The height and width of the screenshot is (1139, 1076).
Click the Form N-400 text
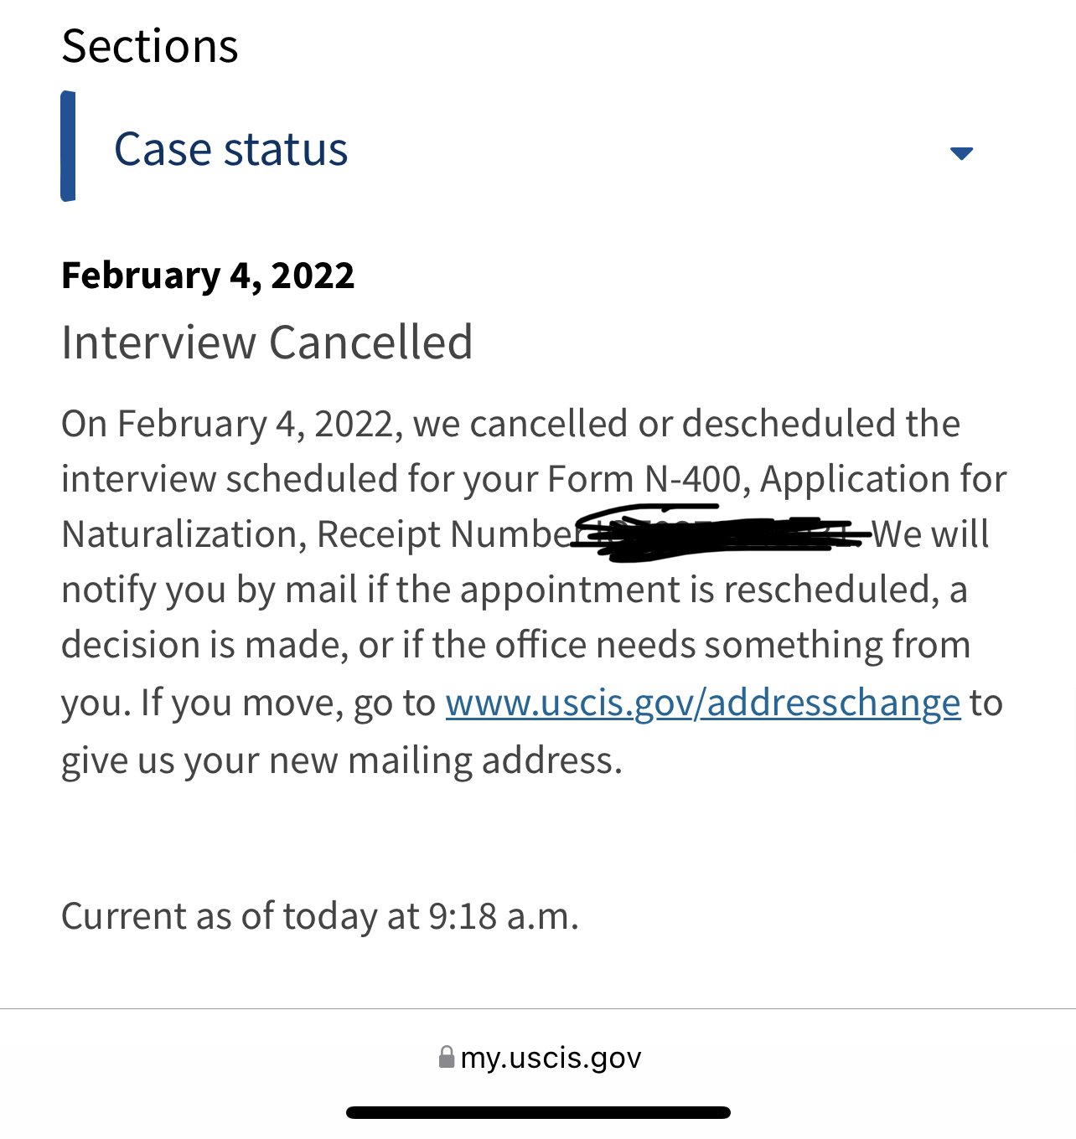[x=644, y=479]
